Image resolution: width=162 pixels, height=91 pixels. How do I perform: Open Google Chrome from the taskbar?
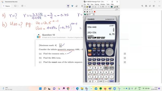pos(68,88)
